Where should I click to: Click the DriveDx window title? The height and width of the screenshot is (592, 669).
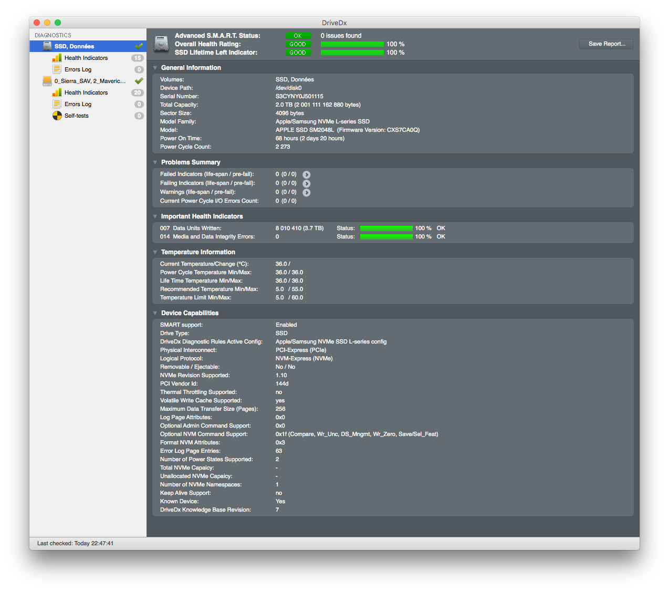[335, 23]
